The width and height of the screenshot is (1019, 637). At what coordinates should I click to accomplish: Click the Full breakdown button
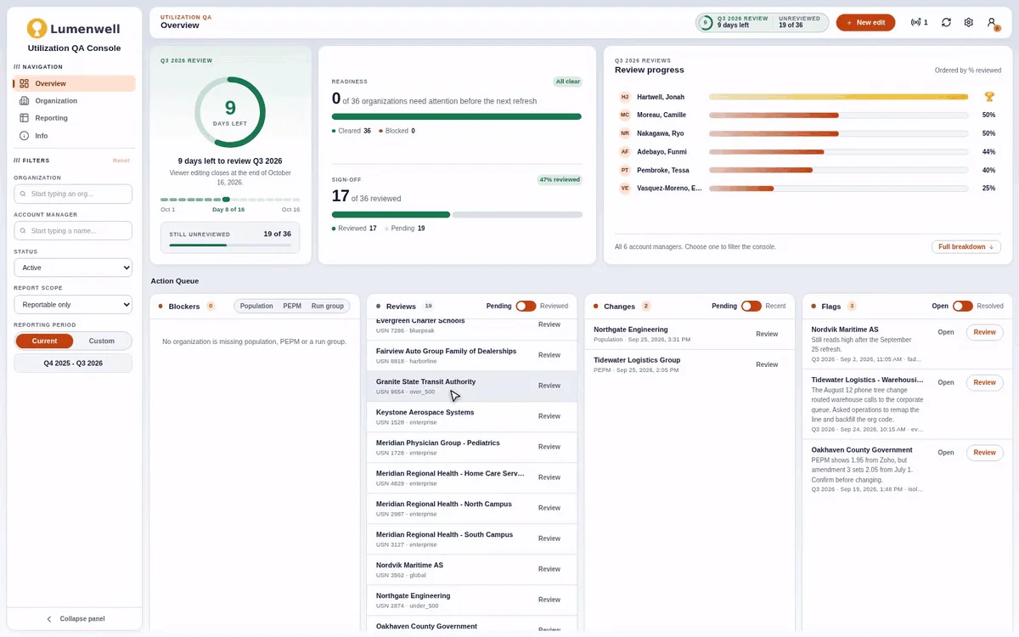966,247
